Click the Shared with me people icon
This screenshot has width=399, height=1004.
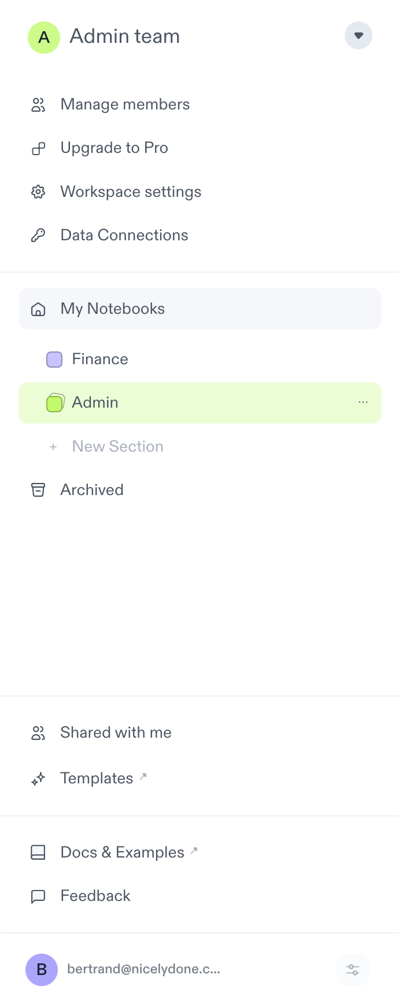click(38, 733)
